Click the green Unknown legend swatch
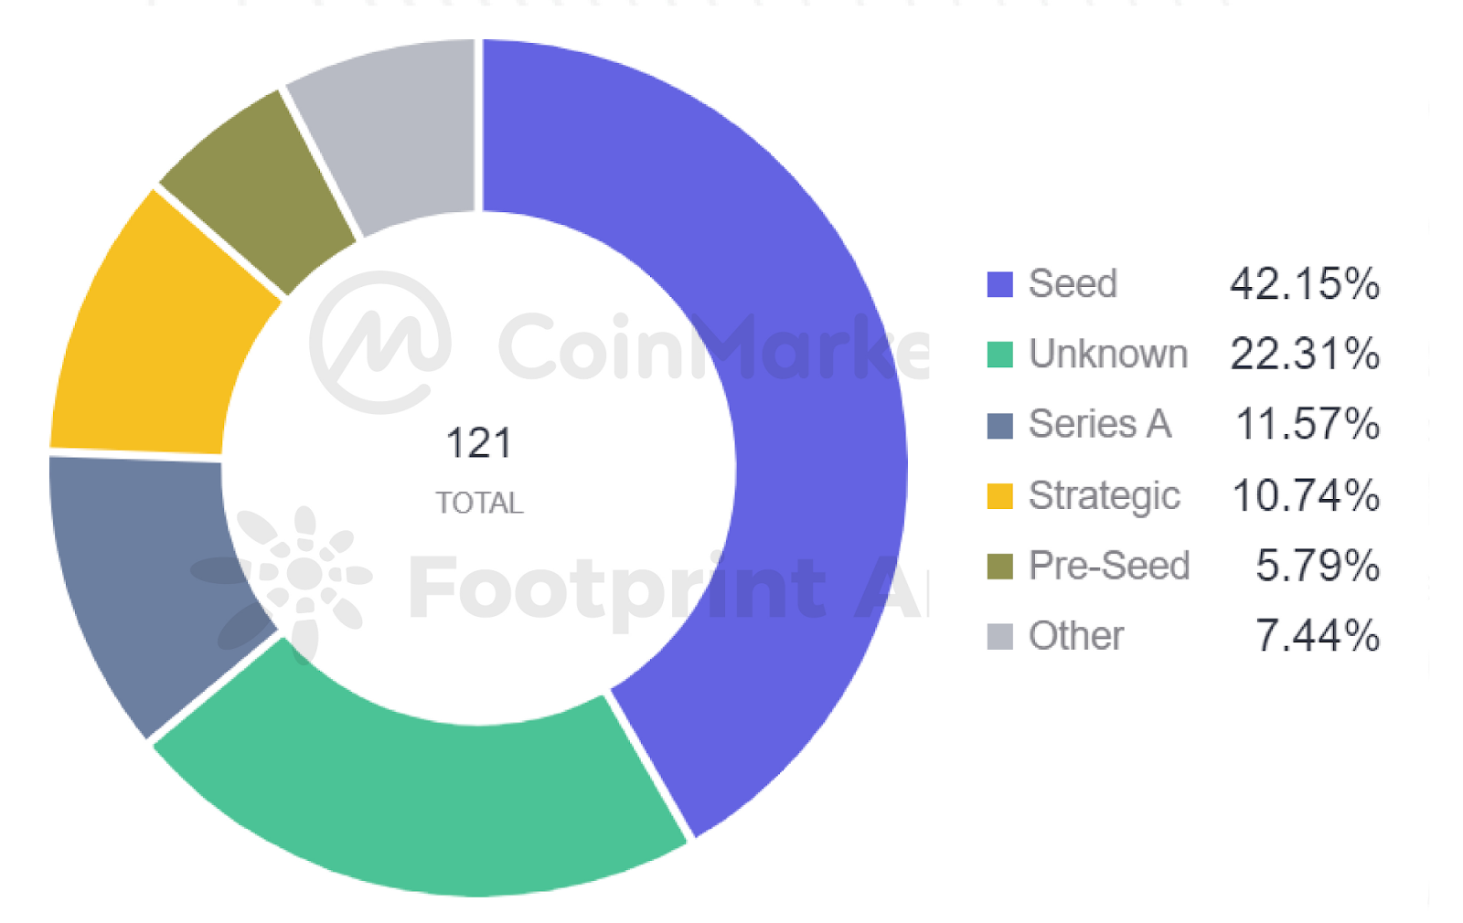The width and height of the screenshot is (1463, 923). pyautogui.click(x=999, y=355)
